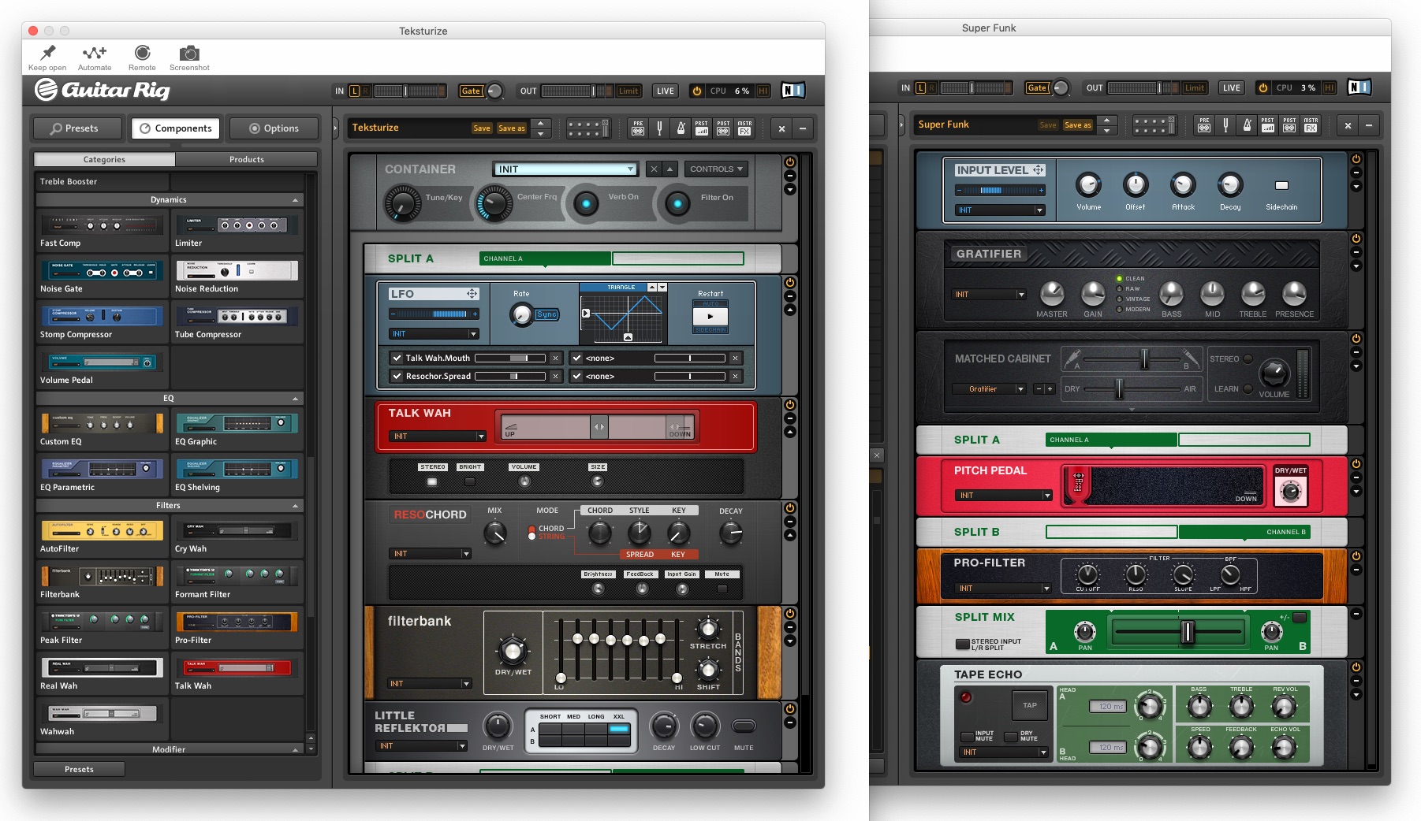Image resolution: width=1421 pixels, height=821 pixels.
Task: Toggle CPU power button in Teksturize header
Action: pos(696,91)
